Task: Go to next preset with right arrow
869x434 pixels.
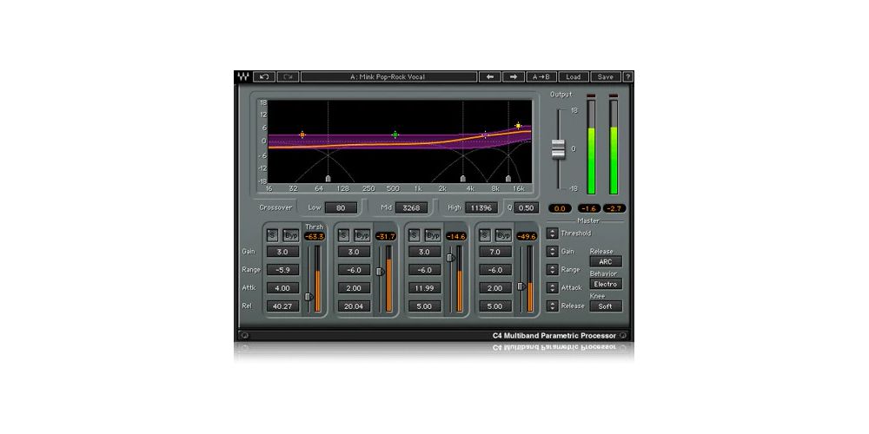Action: (x=514, y=77)
